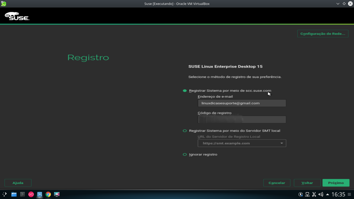
Task: Expand the local registration server URL dropdown
Action: (x=282, y=143)
